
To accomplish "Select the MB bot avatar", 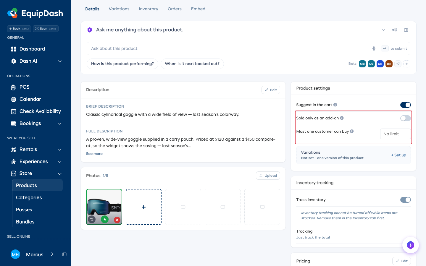I will click(362, 64).
